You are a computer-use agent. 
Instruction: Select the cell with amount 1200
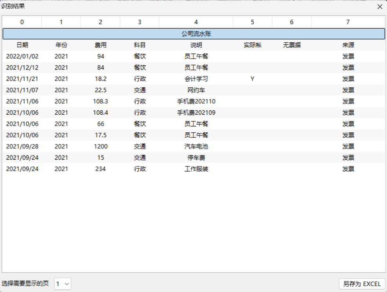click(100, 146)
